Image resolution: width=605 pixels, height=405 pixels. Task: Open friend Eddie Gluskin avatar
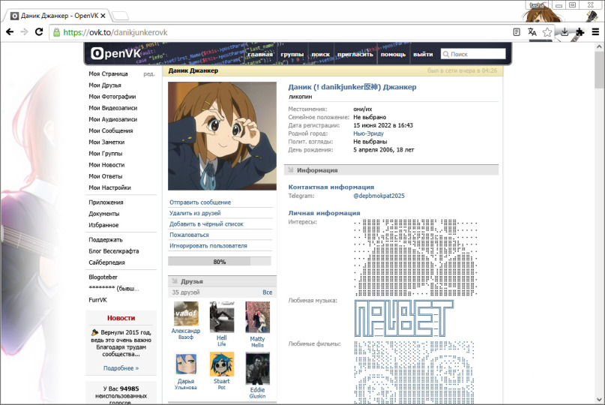pos(258,368)
